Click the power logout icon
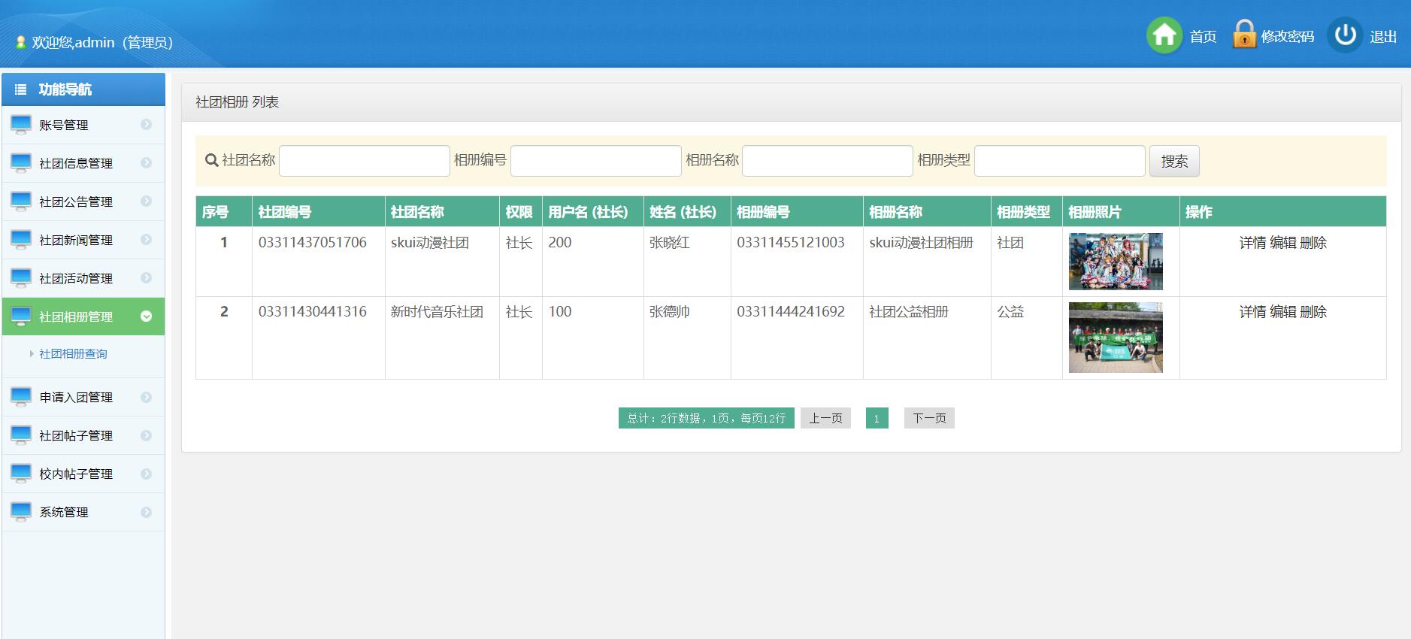 pyautogui.click(x=1346, y=35)
